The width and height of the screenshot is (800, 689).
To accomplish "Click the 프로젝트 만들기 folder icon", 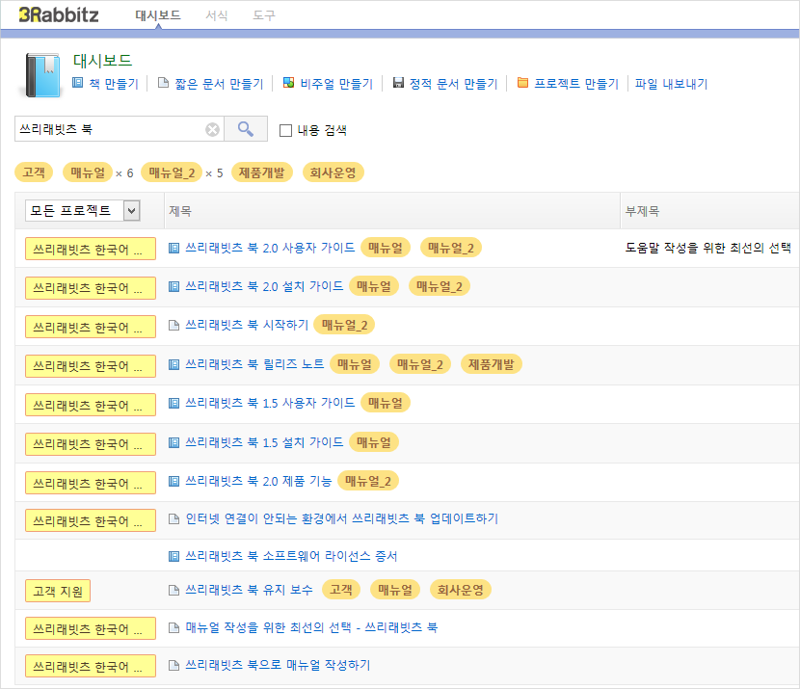I will pos(522,83).
